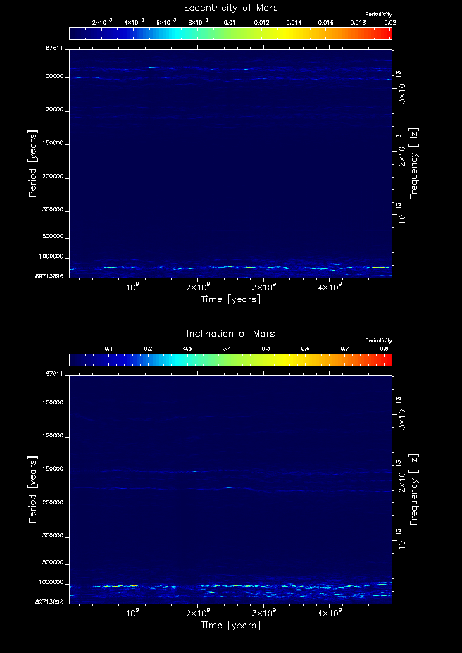
Task: Click the 'Inclination of Mars' plot title
Action: [230, 333]
